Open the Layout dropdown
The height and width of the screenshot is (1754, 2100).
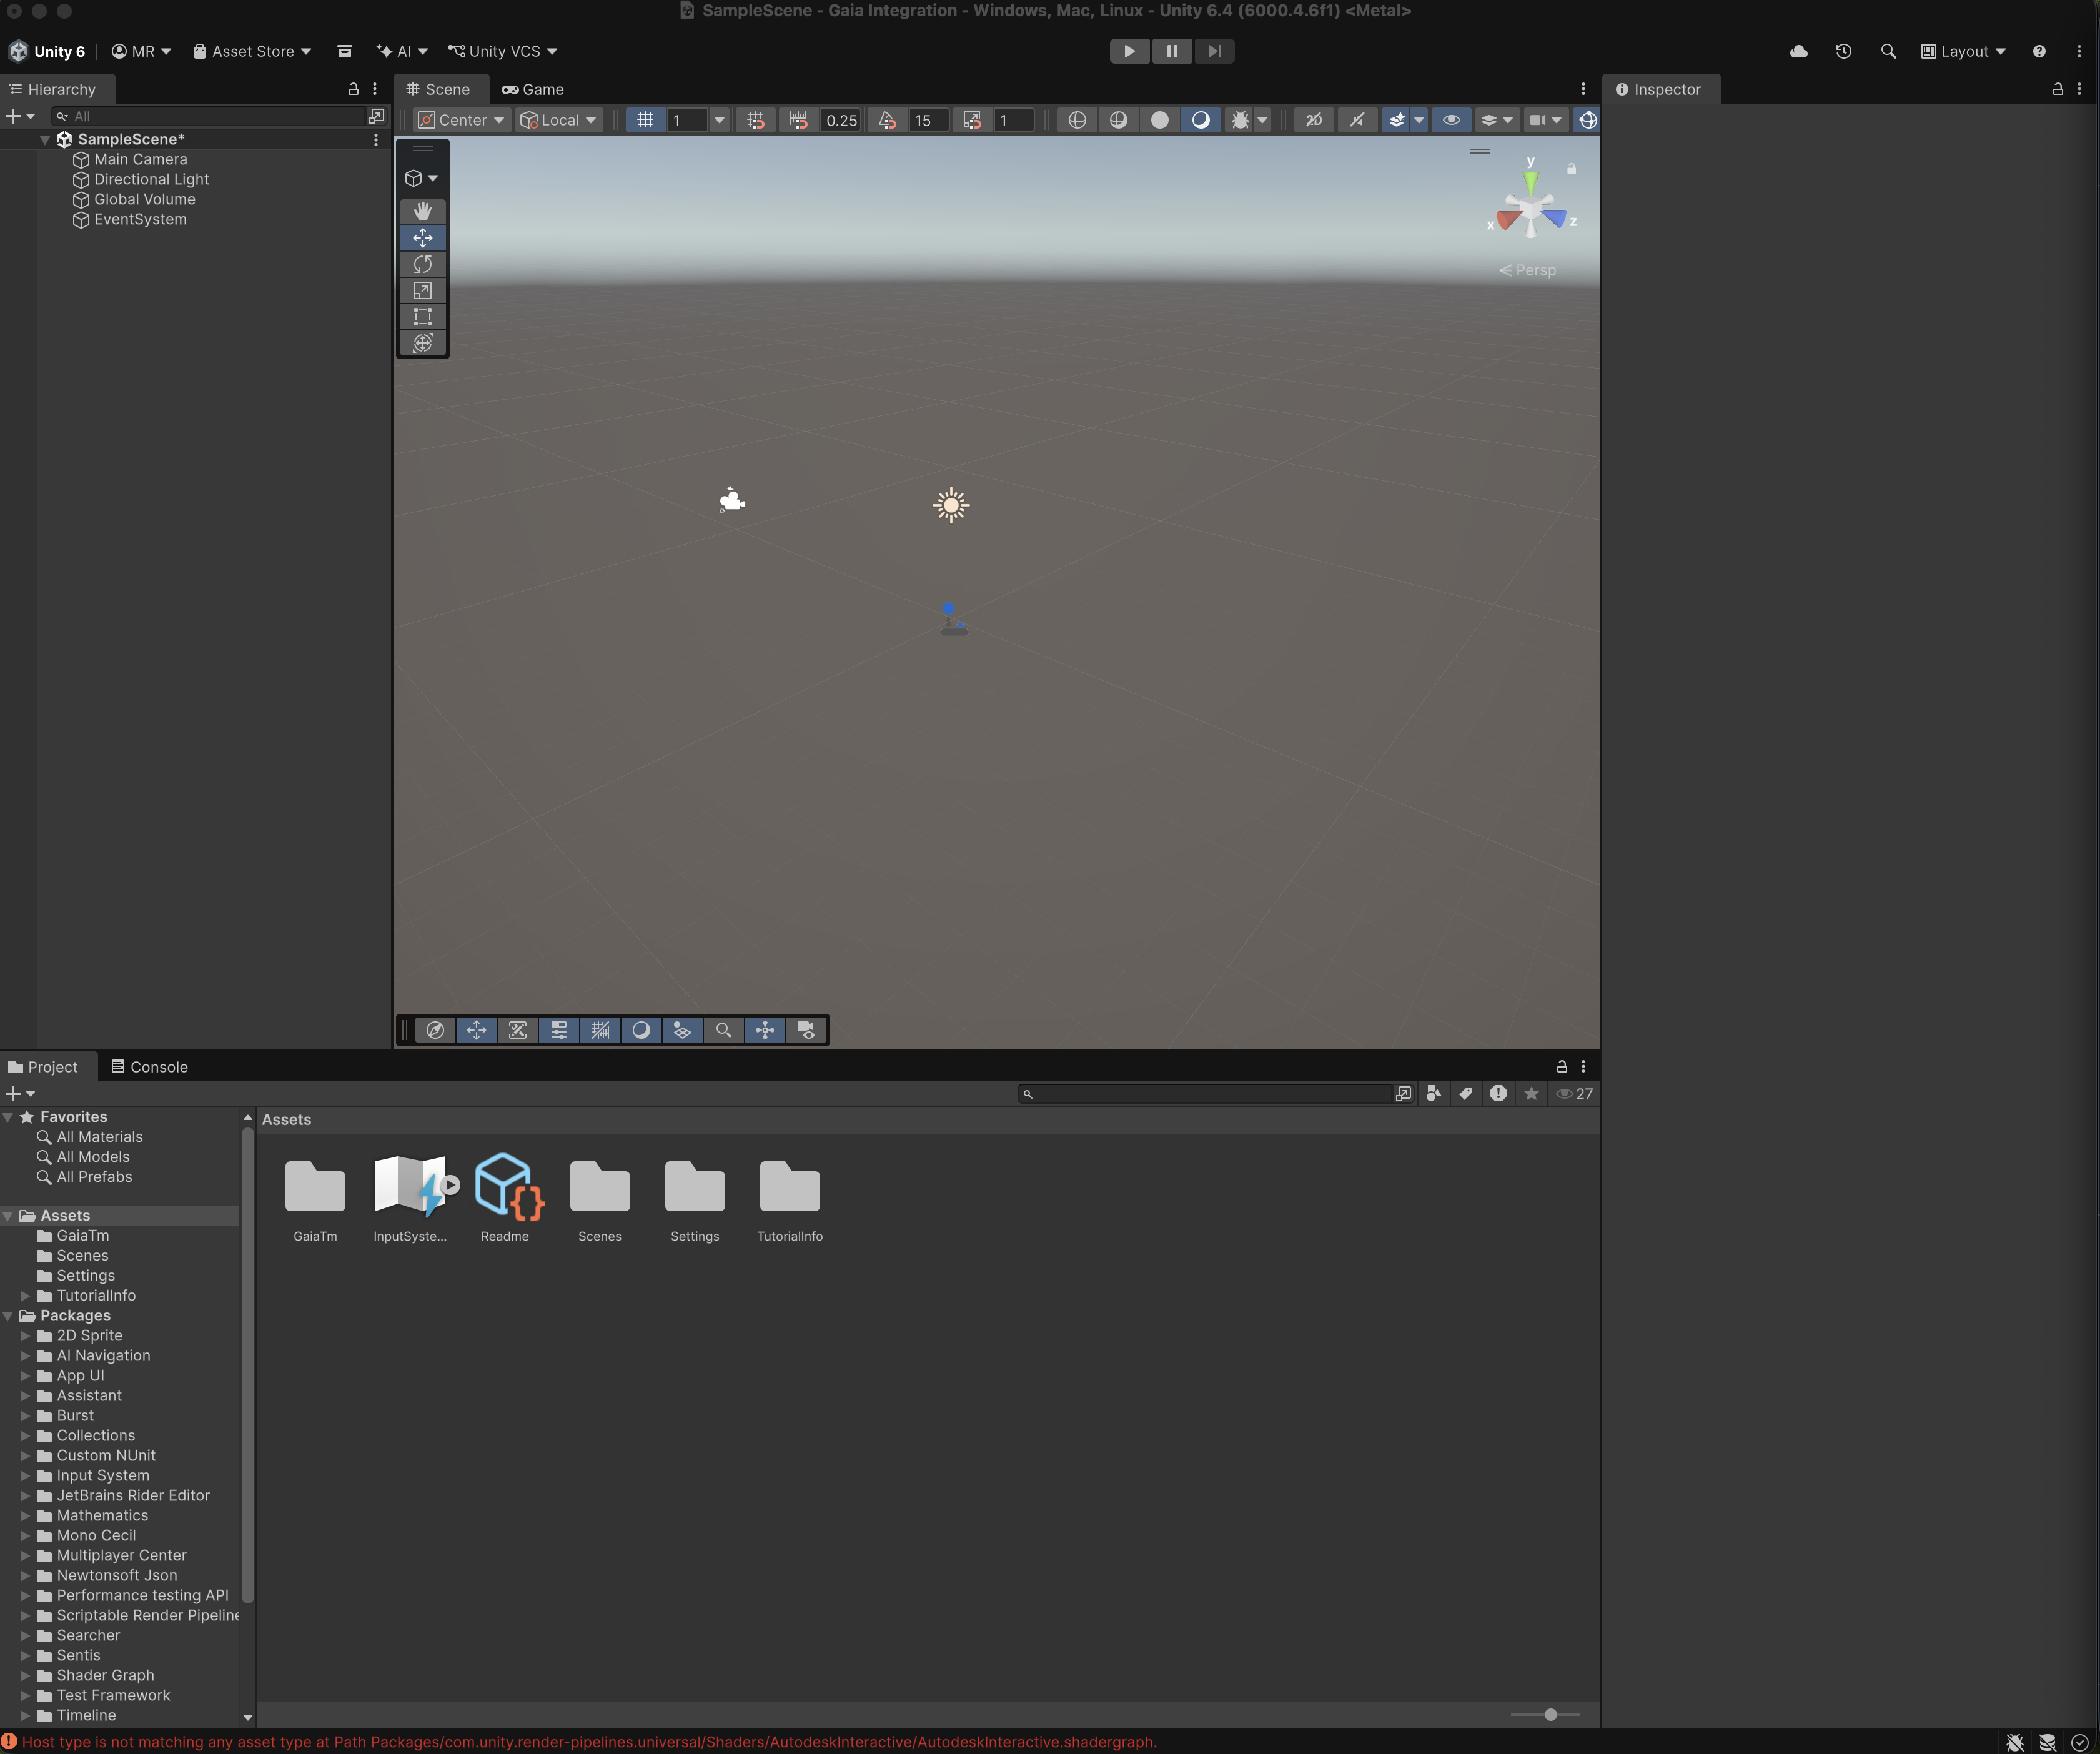[1963, 51]
